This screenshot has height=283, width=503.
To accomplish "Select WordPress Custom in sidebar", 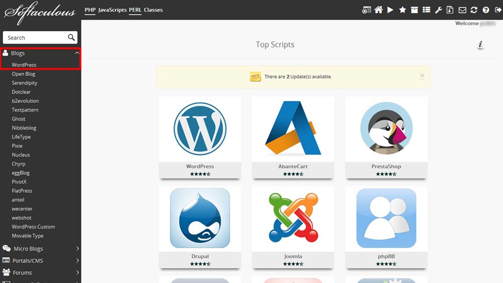I will 33,227.
